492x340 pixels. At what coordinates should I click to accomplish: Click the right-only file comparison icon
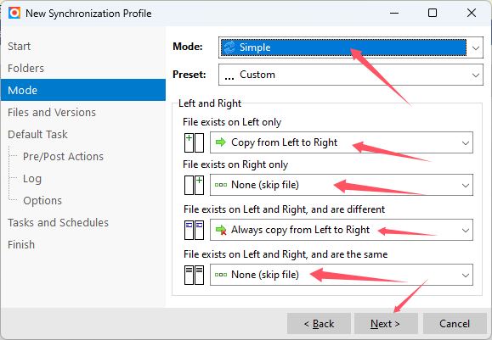[x=194, y=185]
